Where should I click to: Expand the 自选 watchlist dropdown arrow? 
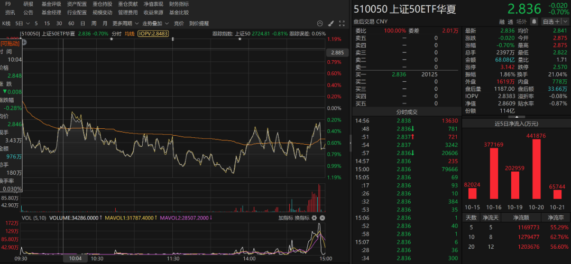(x=565, y=22)
